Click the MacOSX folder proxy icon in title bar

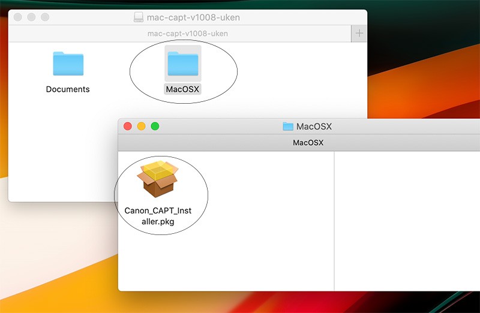click(288, 127)
